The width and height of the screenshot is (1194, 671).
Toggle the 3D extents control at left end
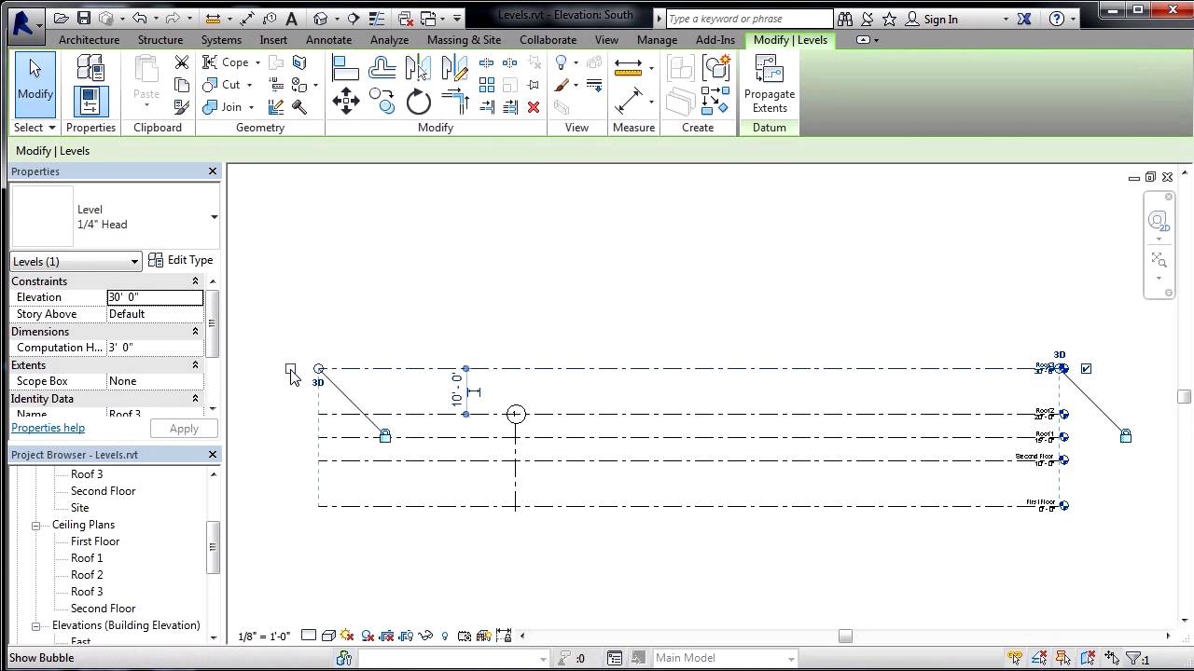click(x=318, y=382)
